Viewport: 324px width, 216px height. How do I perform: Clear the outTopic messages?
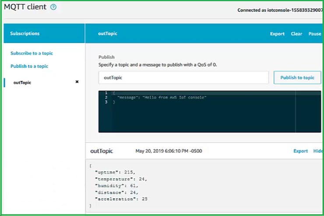point(296,34)
